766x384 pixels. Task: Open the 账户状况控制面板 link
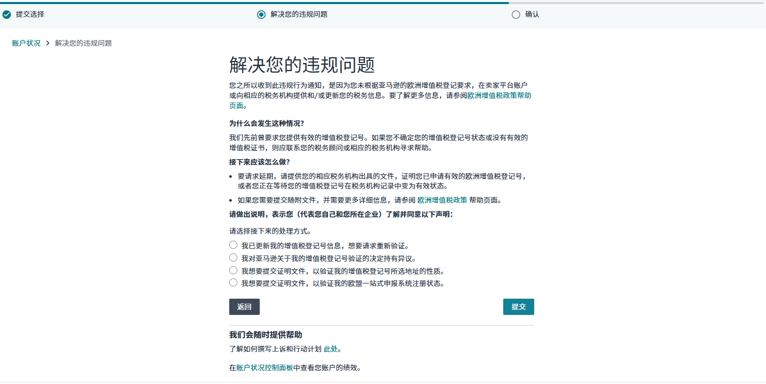coord(264,368)
